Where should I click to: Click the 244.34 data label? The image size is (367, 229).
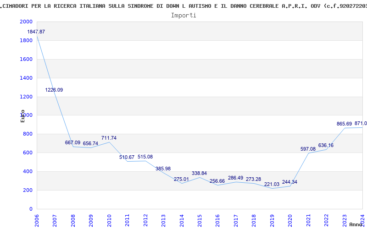(289, 182)
